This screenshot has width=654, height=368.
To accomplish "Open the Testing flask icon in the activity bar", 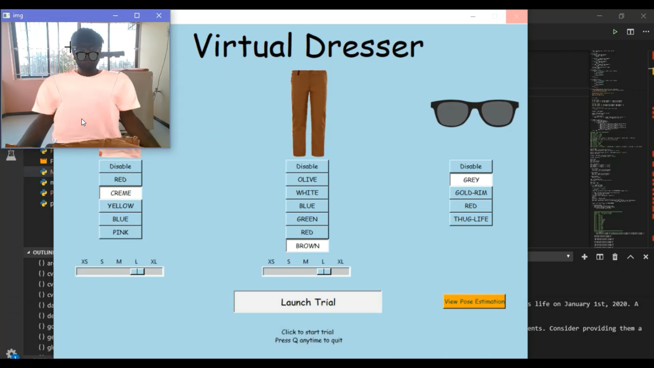I will [11, 155].
